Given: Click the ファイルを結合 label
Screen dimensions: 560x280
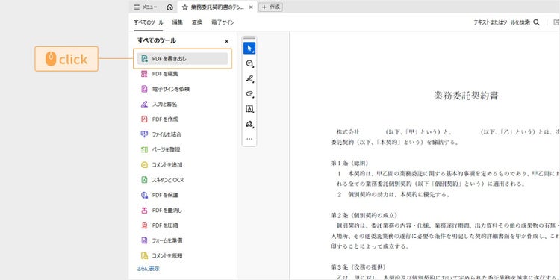Looking at the screenshot, I should pyautogui.click(x=167, y=134).
